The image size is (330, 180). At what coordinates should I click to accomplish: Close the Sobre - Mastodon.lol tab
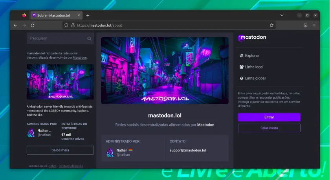pyautogui.click(x=79, y=16)
